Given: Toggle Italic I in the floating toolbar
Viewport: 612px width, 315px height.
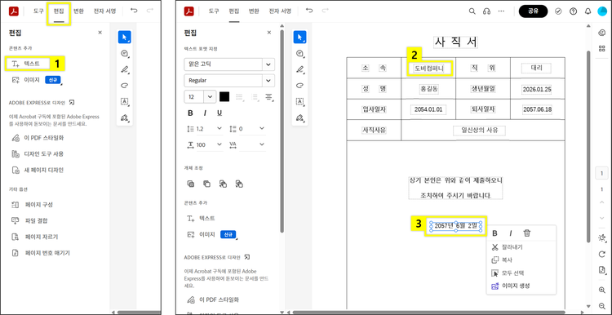Looking at the screenshot, I should [x=511, y=233].
